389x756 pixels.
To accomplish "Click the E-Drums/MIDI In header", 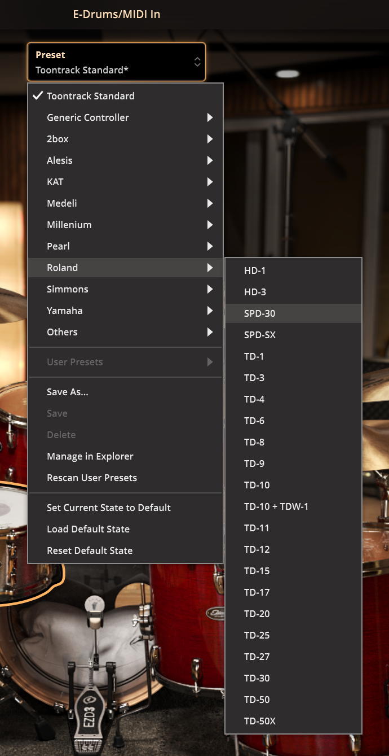I will tap(117, 14).
